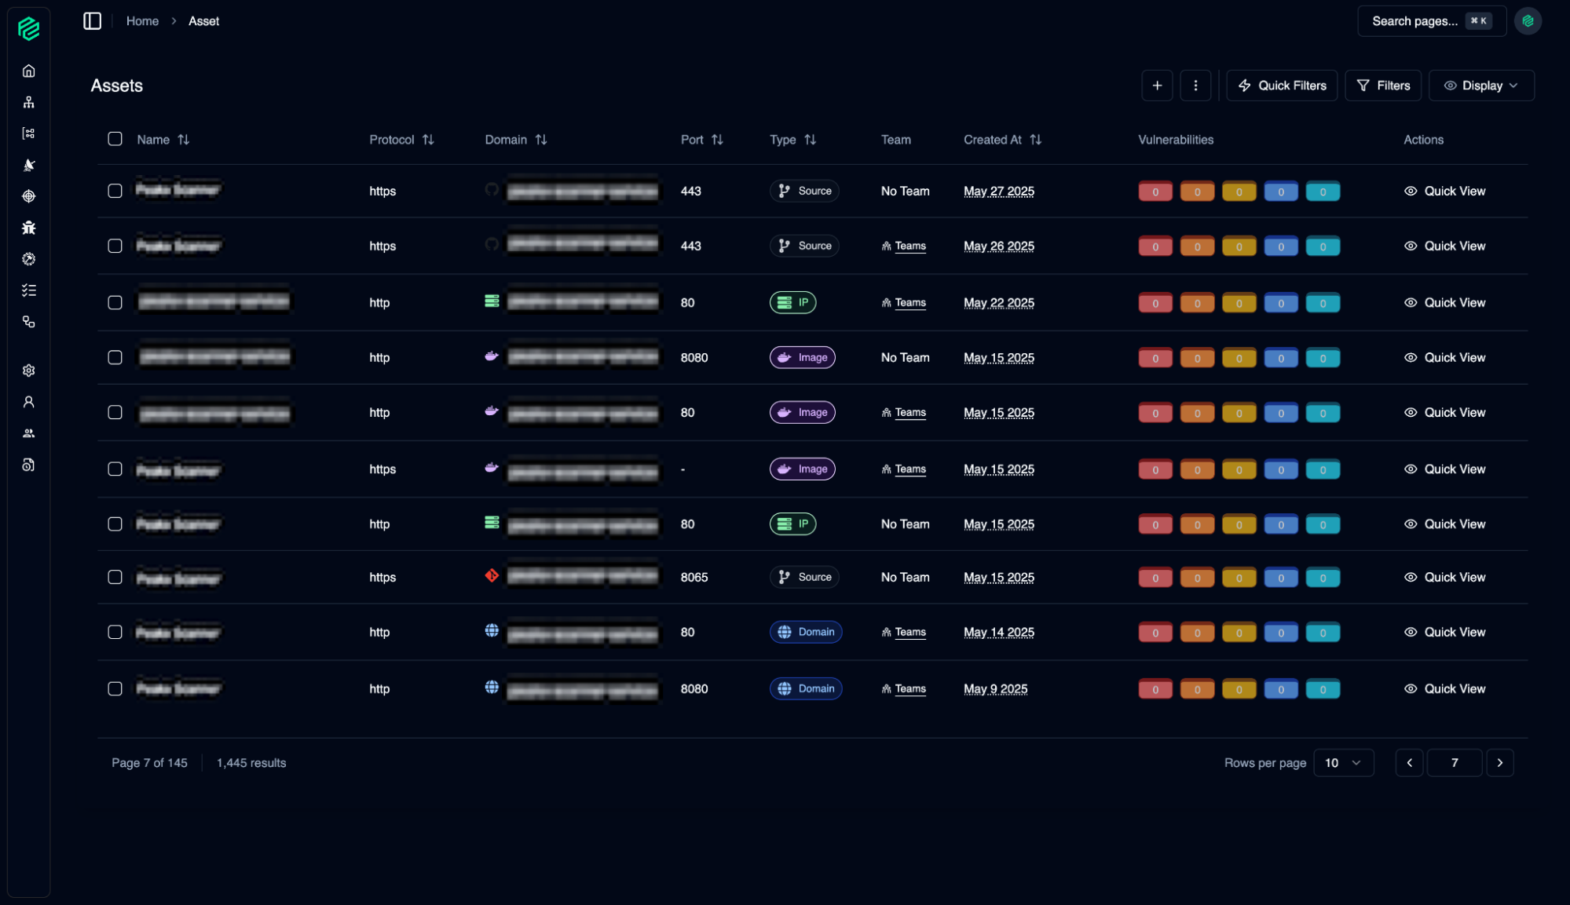This screenshot has height=905, width=1570.
Task: Toggle the sidebar panel icon beside Home
Action: [93, 21]
